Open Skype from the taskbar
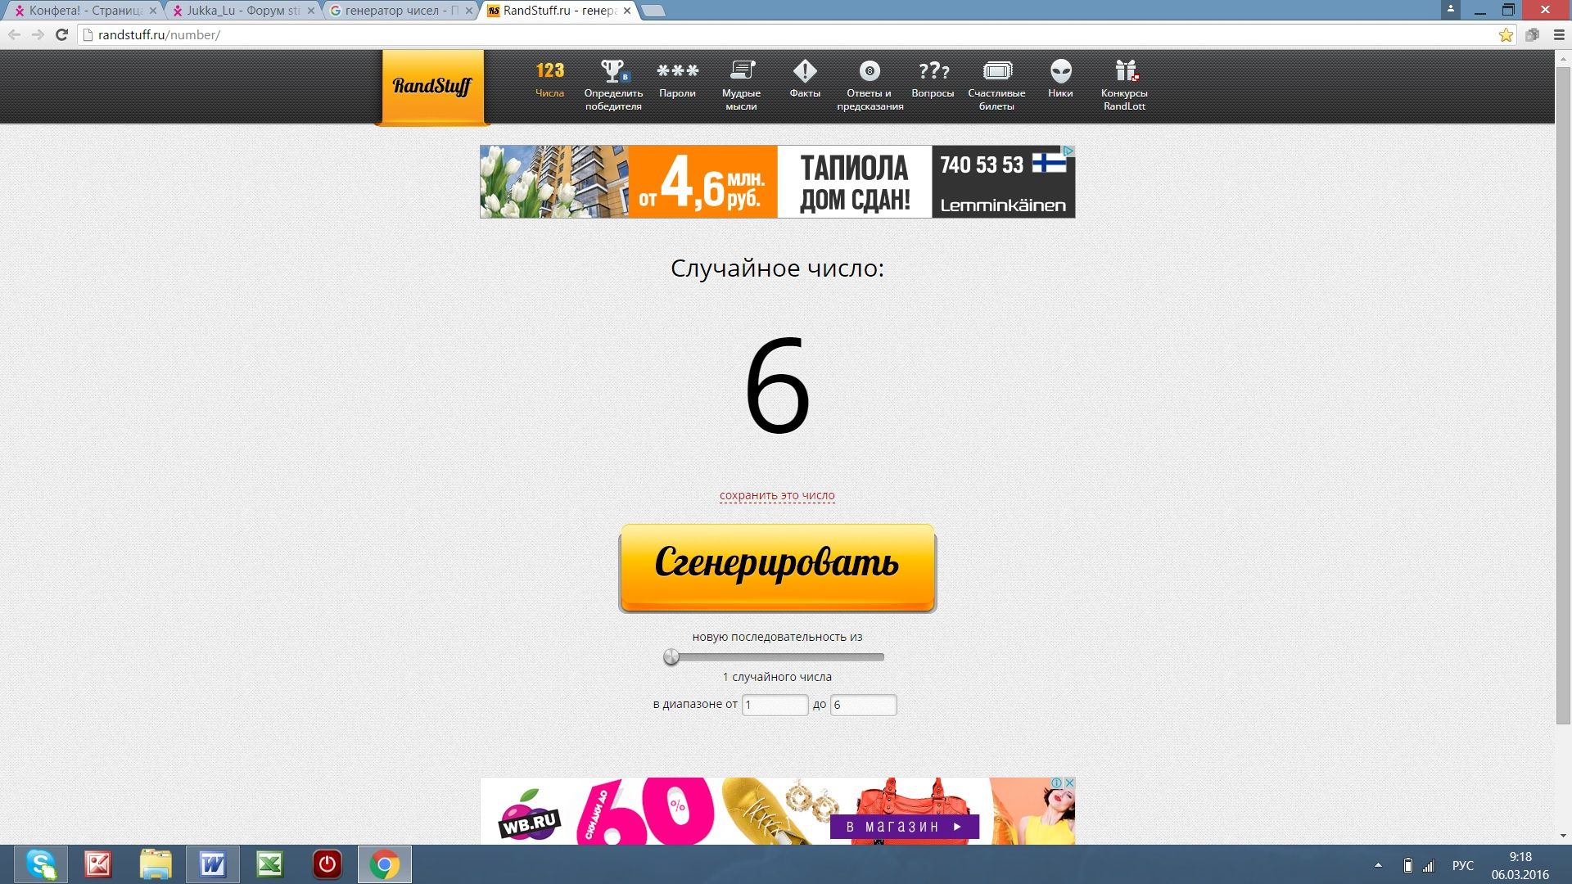 click(41, 864)
